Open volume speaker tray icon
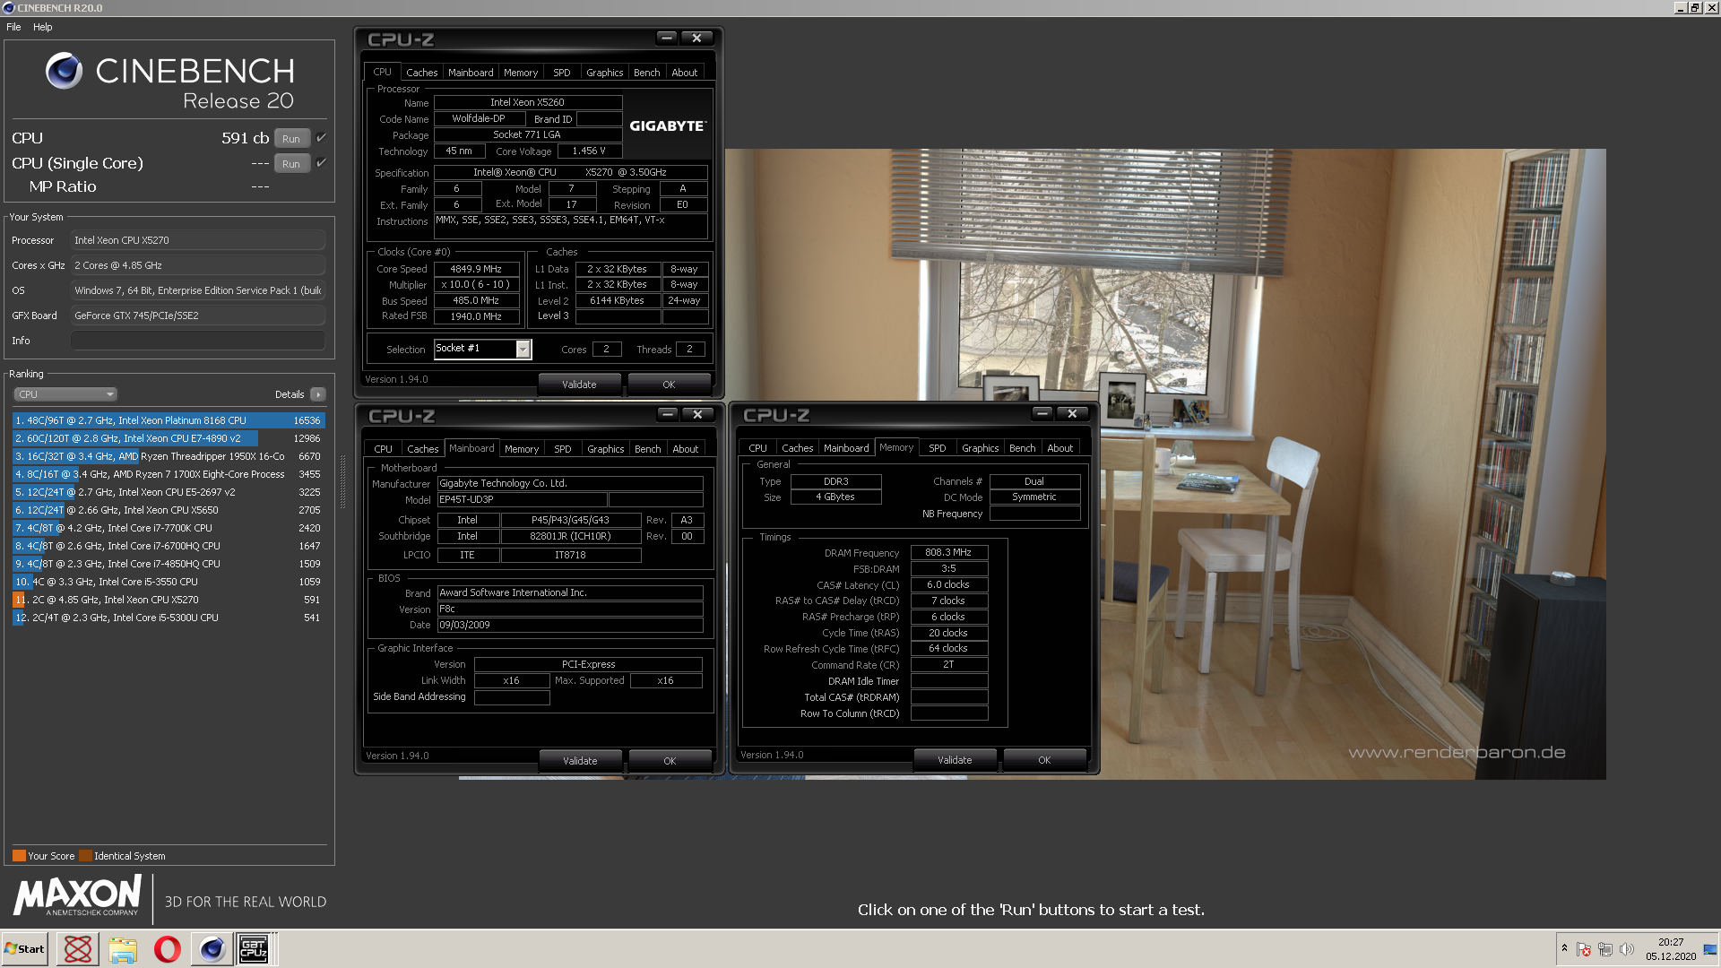Viewport: 1721px width, 968px height. 1627,949
